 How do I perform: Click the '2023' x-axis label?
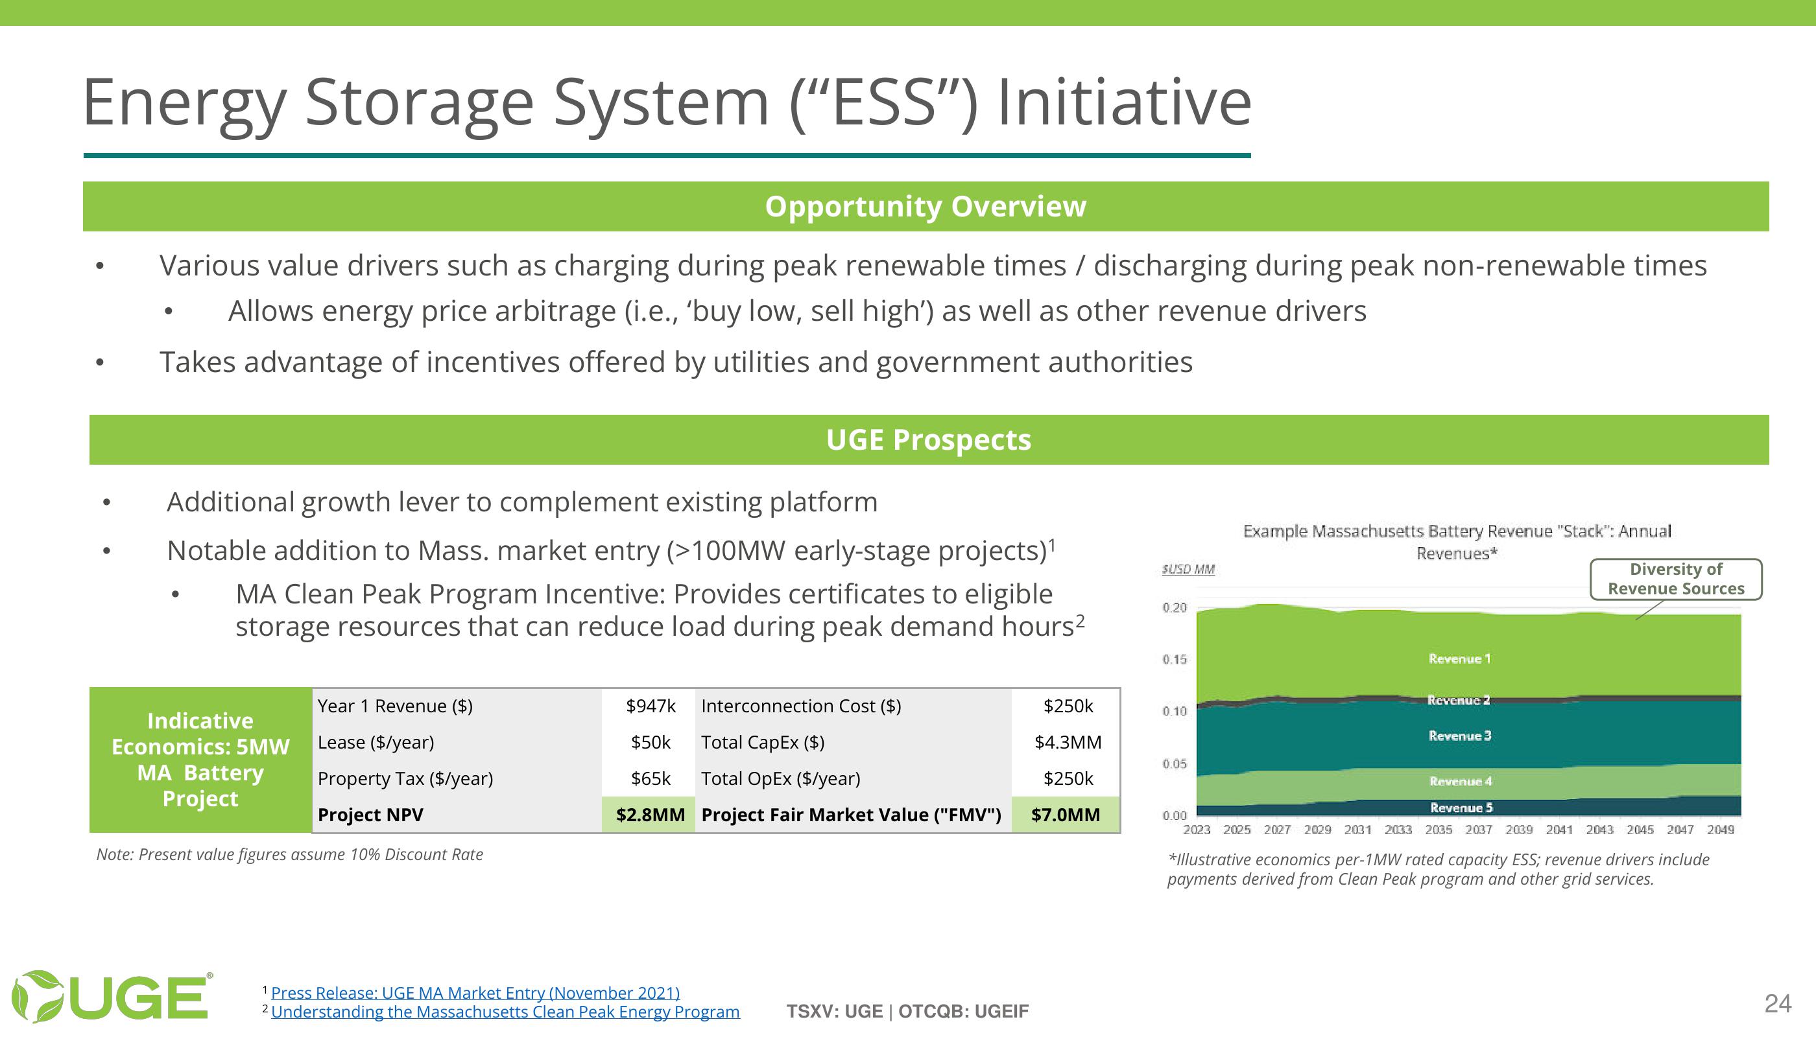(1197, 830)
